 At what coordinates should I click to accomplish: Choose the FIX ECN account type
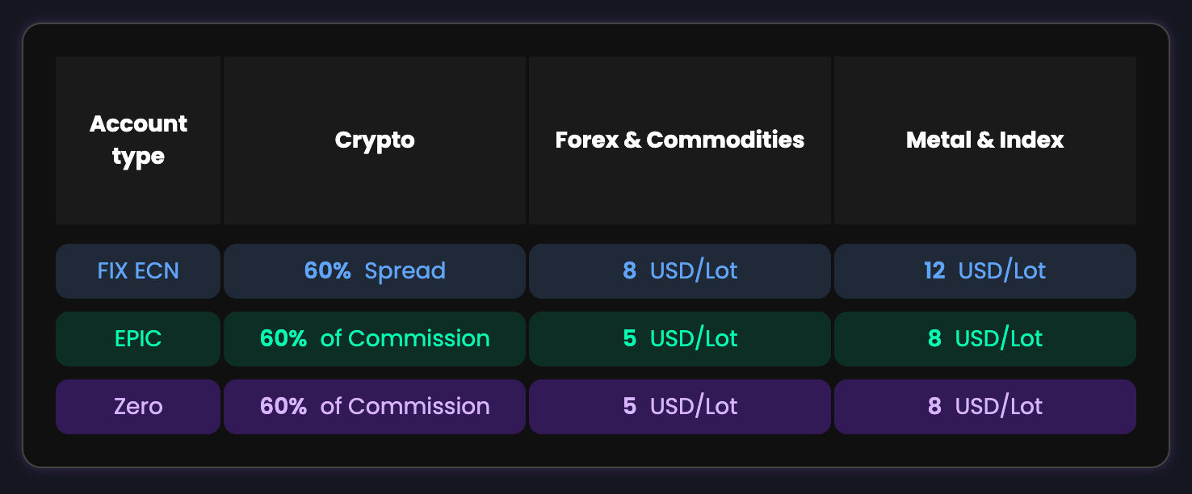coord(138,270)
